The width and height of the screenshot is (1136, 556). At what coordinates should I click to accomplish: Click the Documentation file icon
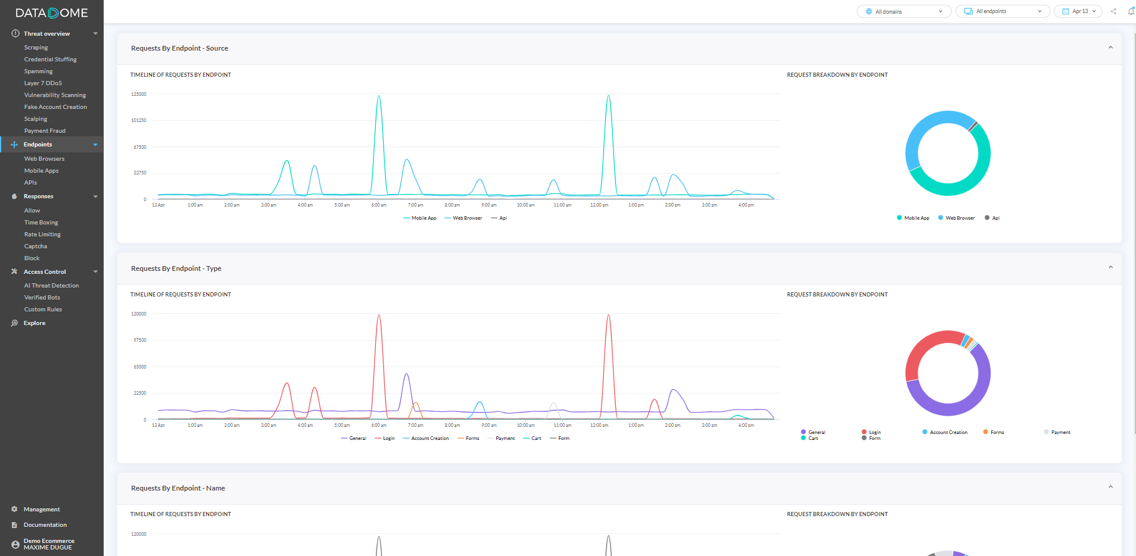click(14, 525)
